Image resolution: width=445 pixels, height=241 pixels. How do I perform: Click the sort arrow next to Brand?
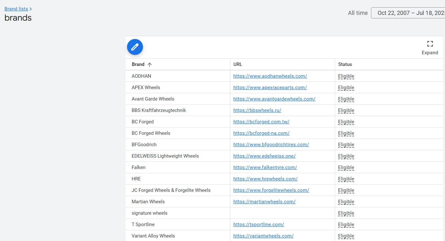(150, 64)
